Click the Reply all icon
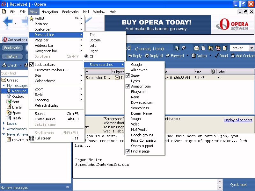 147,56
